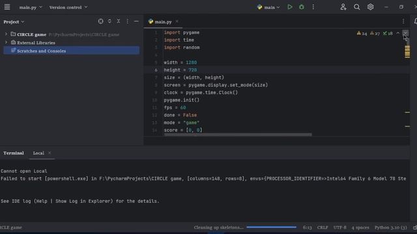This screenshot has height=234, width=417.
Task: Open the main.py project dropdown
Action: point(31,7)
